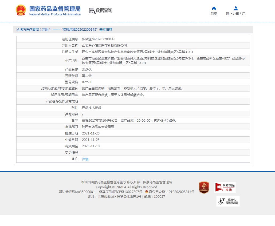Click the 注册人住所 address value
Viewport: 275px width, 226px height.
coord(137,52)
